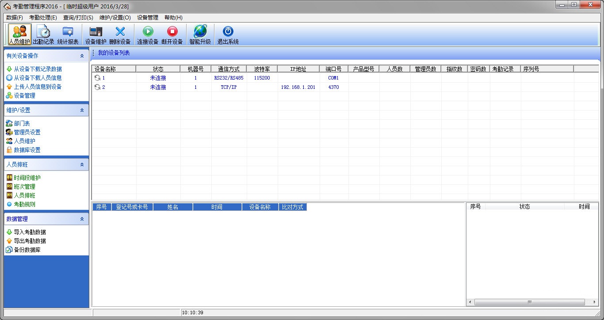The image size is (604, 320).
Task: Select device row 2 with TCP/IP
Action: click(x=229, y=87)
